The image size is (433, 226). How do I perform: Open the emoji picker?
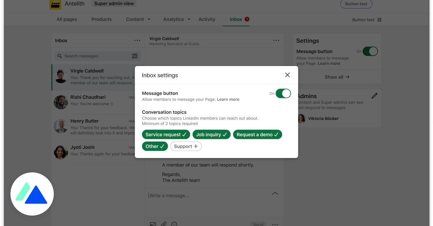point(174,224)
